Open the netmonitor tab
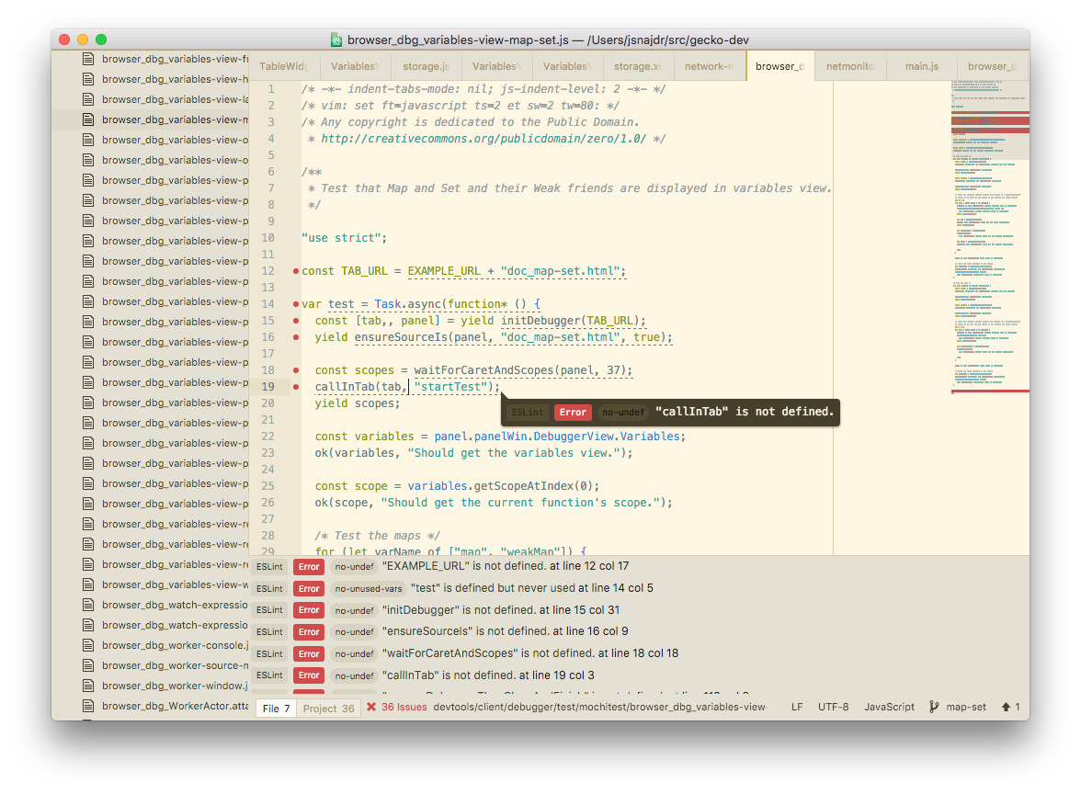This screenshot has width=1081, height=794. coord(850,66)
